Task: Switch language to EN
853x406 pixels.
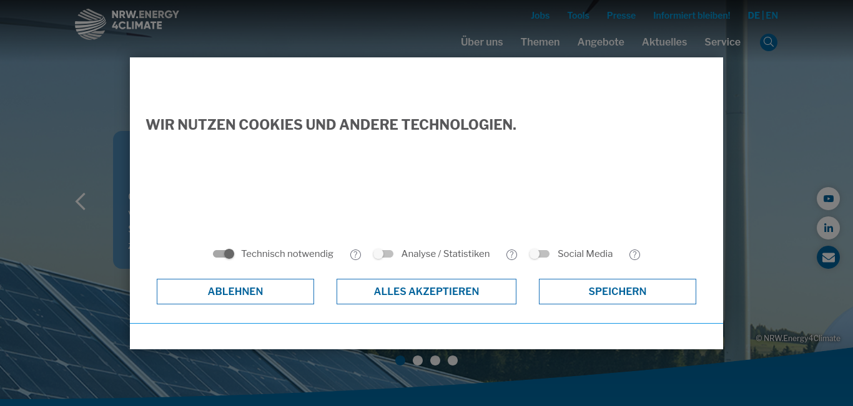Action: tap(772, 16)
